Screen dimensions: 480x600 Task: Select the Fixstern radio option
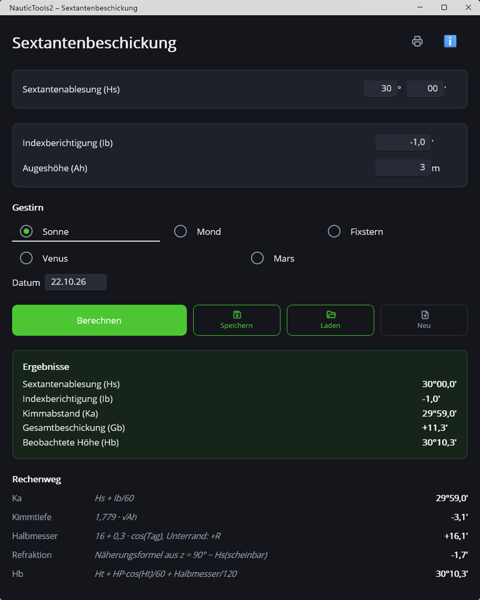(x=334, y=232)
